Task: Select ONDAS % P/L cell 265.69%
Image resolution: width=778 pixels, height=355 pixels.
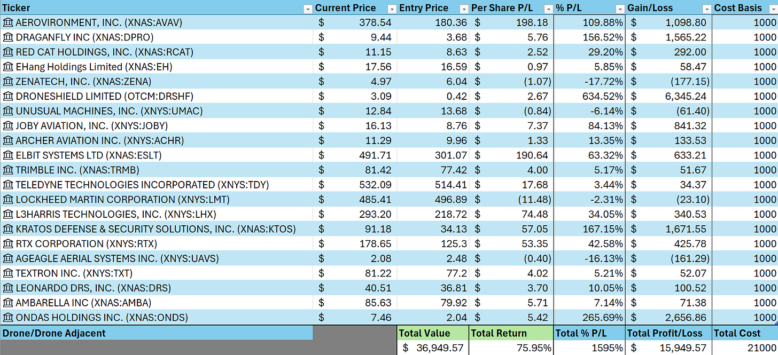Action: (590, 318)
